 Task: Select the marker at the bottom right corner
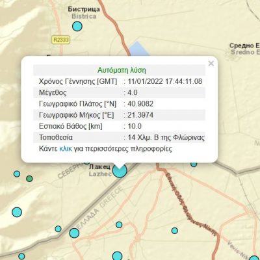coord(253,258)
